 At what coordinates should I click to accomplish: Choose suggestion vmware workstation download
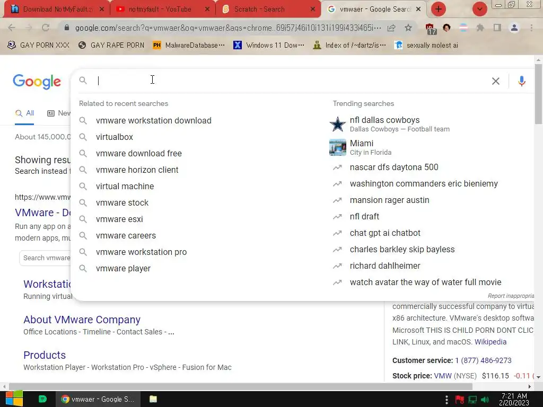pos(153,120)
